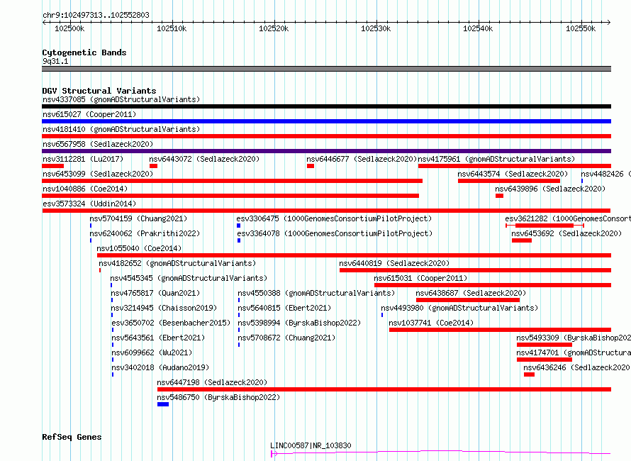Open the nsv1040886 (Coe2014) label

click(85, 189)
